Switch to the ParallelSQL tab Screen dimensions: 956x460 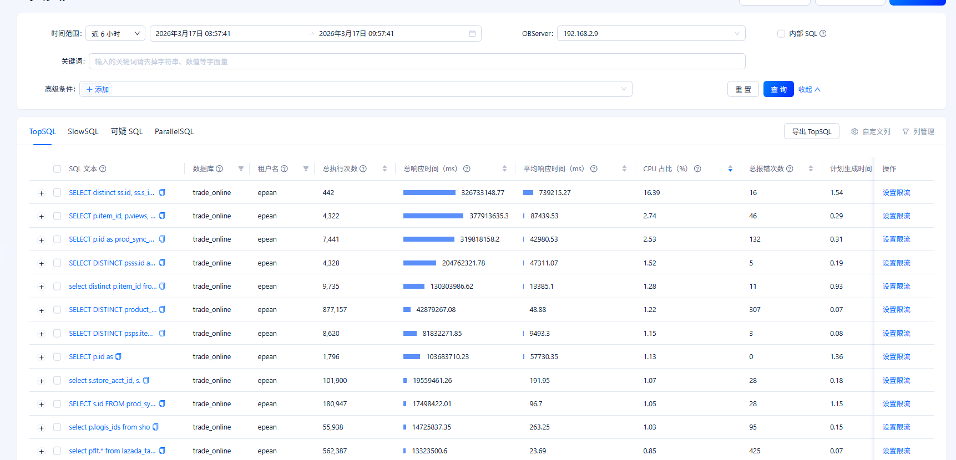click(x=174, y=132)
